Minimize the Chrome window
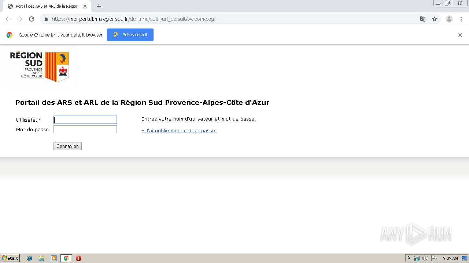This screenshot has width=469, height=263. pos(438,3)
